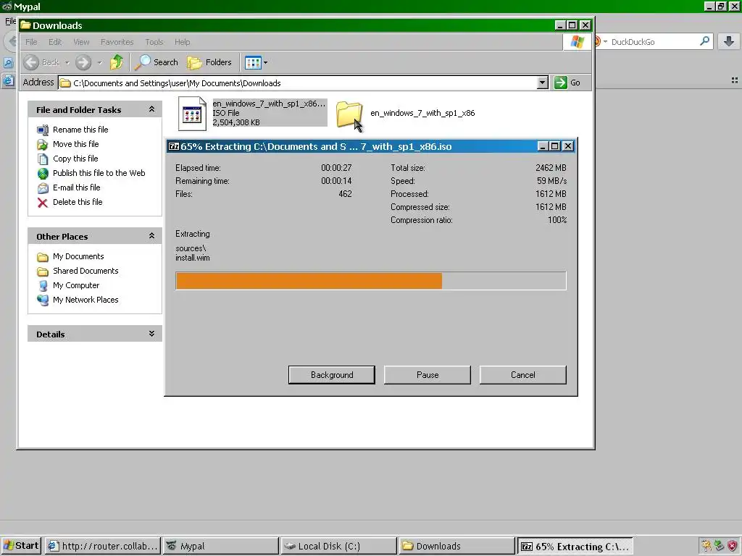Click Rename this file
This screenshot has height=556, width=742.
[x=80, y=130]
